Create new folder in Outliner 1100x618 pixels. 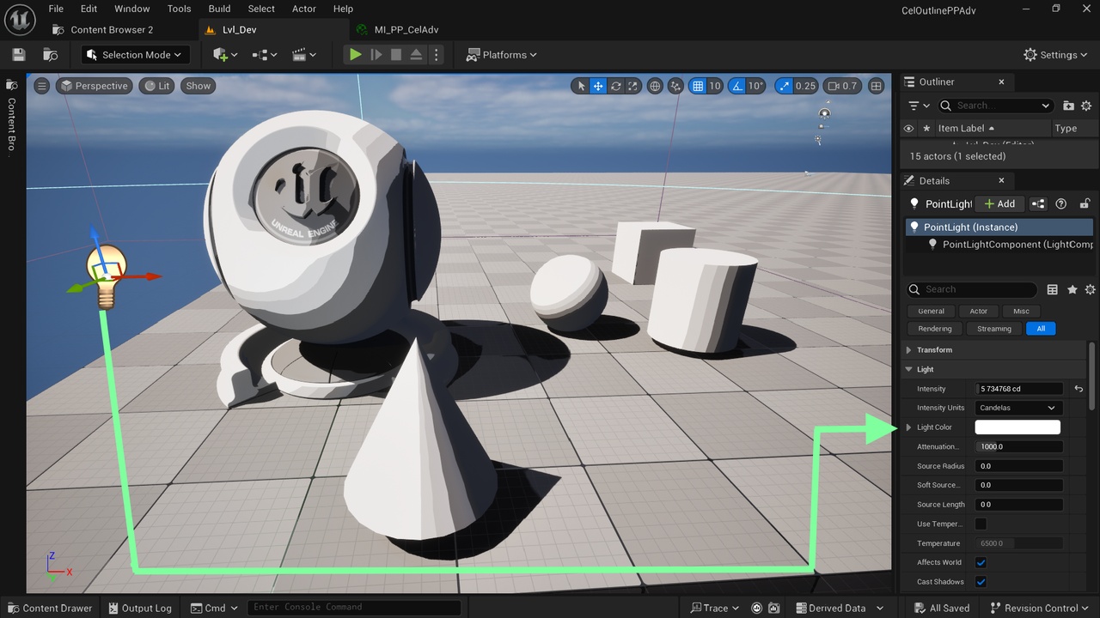(1068, 106)
